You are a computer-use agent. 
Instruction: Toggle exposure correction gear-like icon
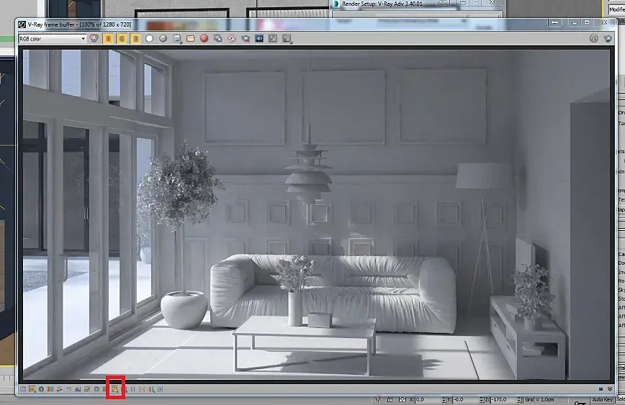pos(96,389)
